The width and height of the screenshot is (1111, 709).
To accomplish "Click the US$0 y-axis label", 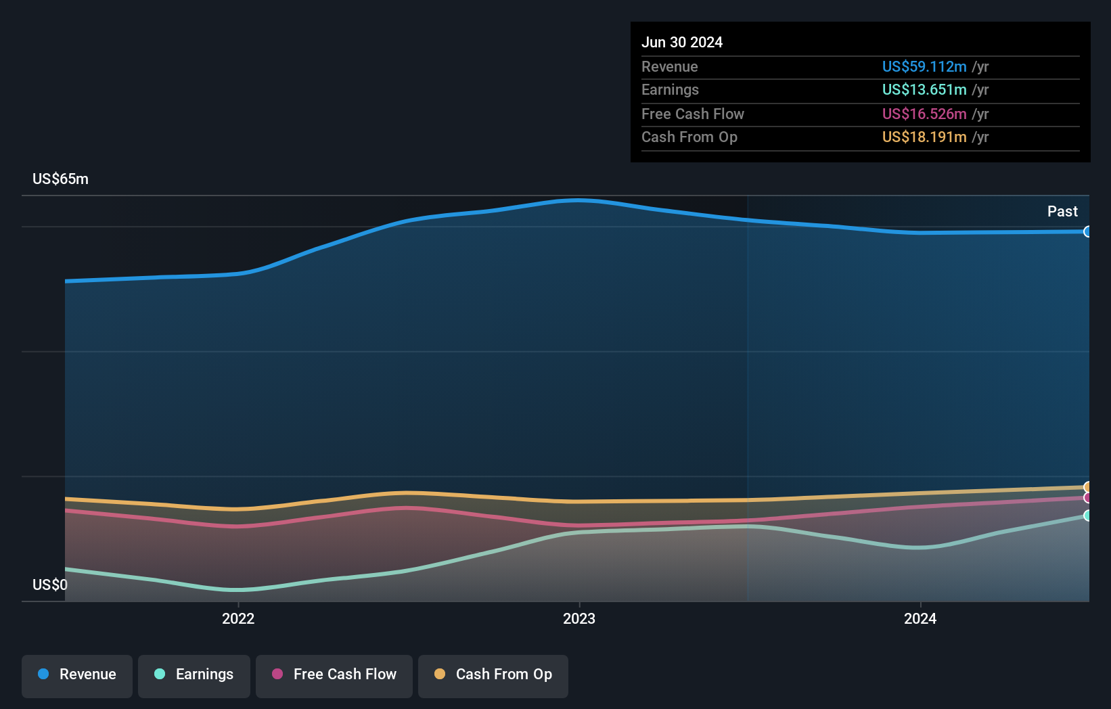I will coord(50,585).
